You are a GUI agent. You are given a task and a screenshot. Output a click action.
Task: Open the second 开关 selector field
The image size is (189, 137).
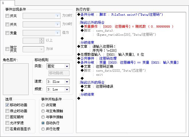pyautogui.click(x=42, y=25)
